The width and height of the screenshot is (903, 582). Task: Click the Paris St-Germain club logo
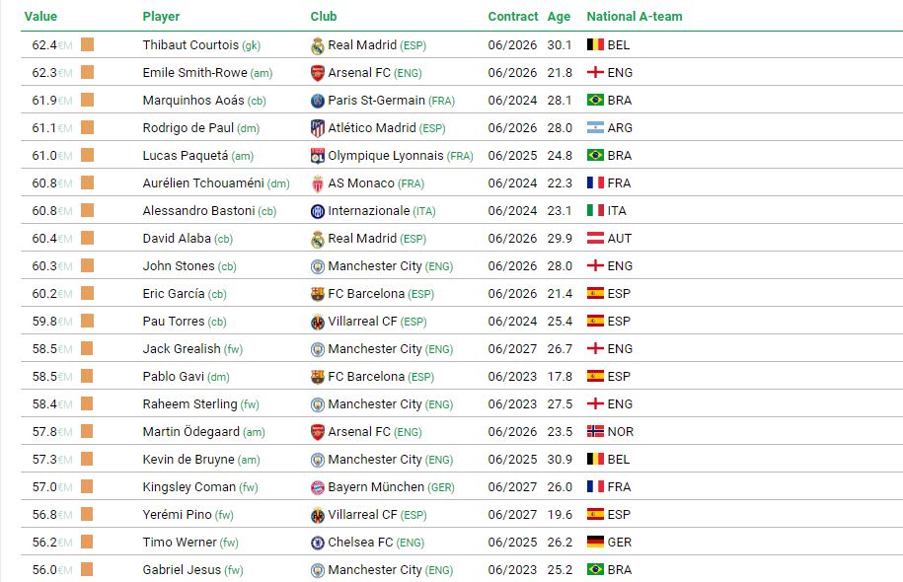pyautogui.click(x=318, y=101)
